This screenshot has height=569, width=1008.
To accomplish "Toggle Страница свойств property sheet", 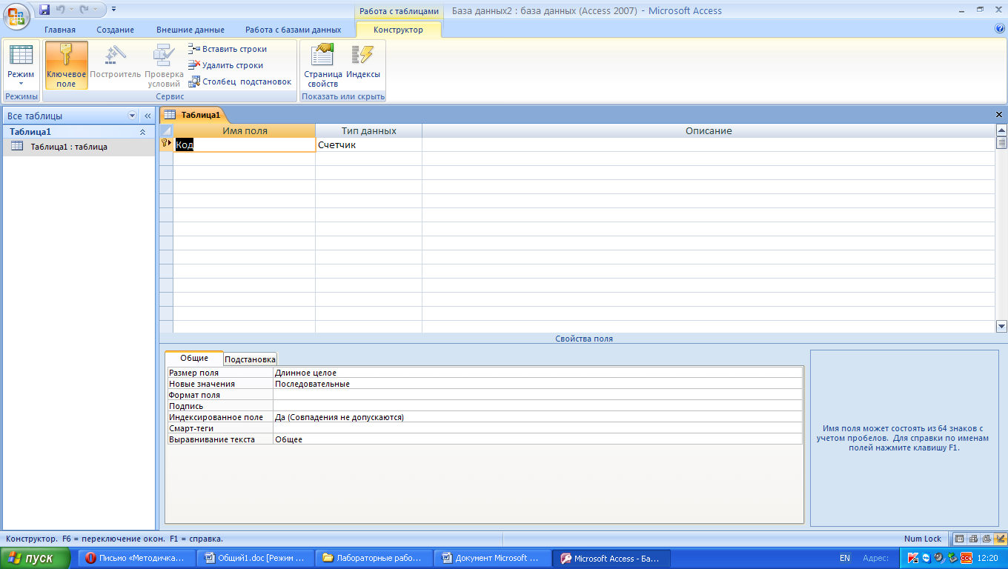I will [x=323, y=65].
